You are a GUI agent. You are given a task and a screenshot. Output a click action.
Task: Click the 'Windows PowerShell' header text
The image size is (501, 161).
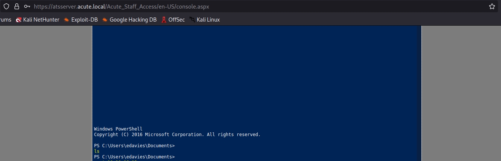pyautogui.click(x=118, y=129)
